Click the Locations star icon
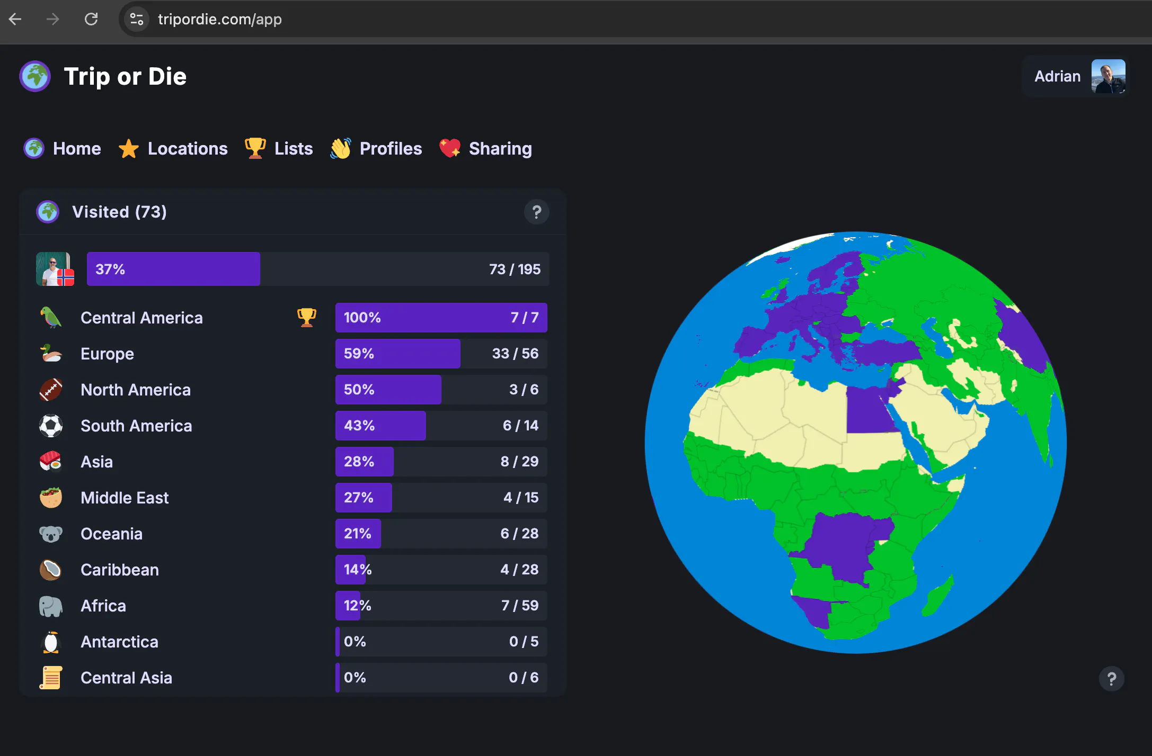The width and height of the screenshot is (1152, 756). [x=129, y=149]
